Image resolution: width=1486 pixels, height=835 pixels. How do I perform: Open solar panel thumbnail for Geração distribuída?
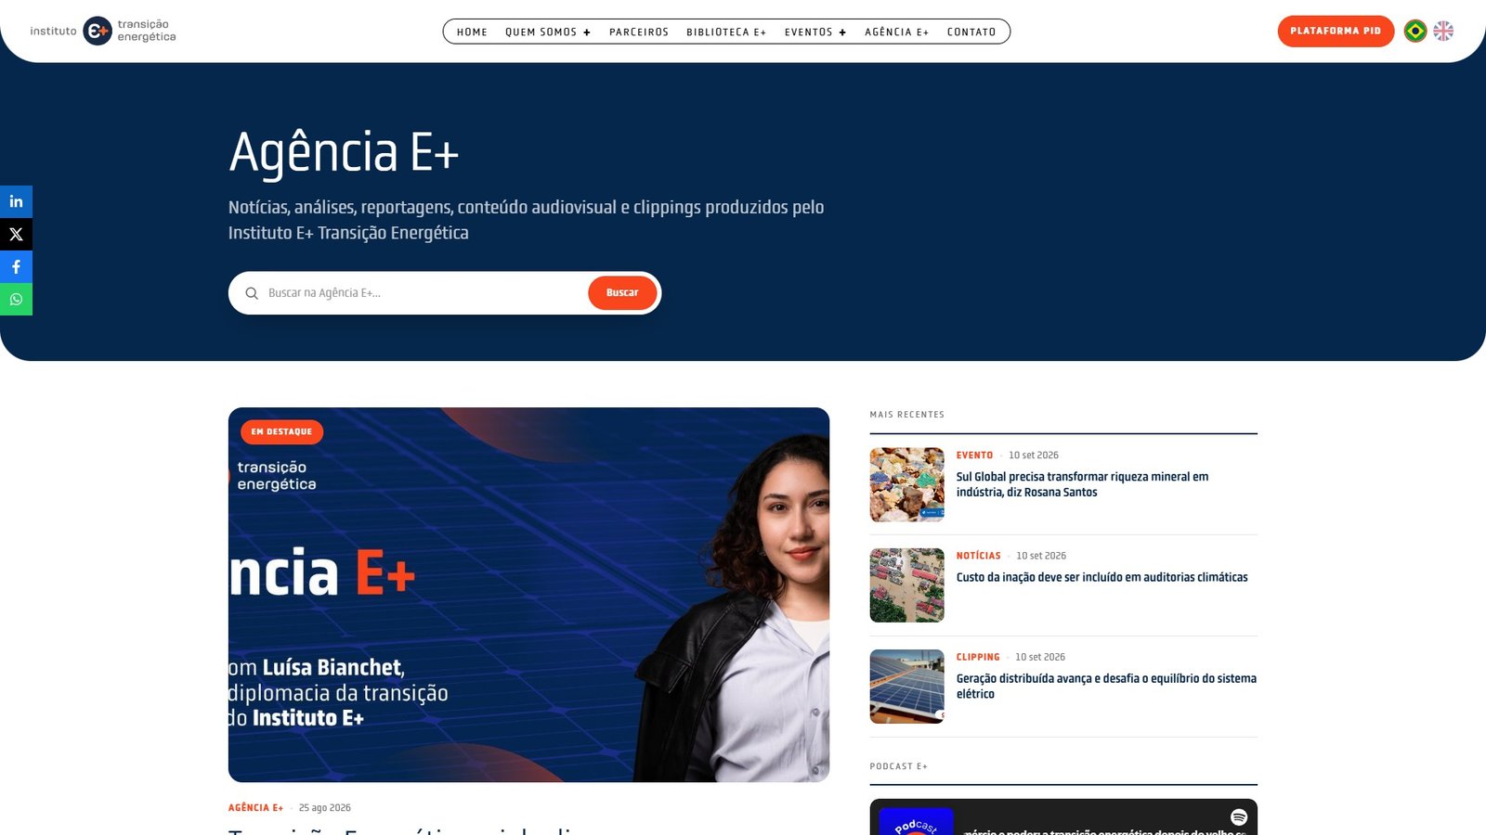coord(906,687)
